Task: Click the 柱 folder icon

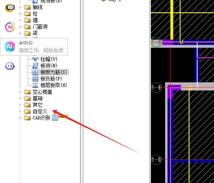Action: point(27,14)
